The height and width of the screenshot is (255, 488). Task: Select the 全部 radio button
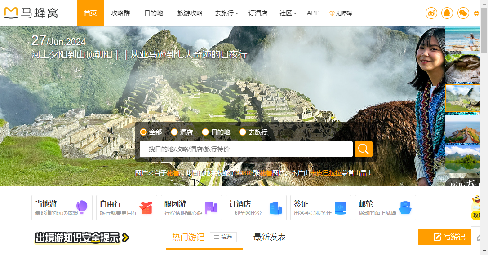[x=144, y=132]
